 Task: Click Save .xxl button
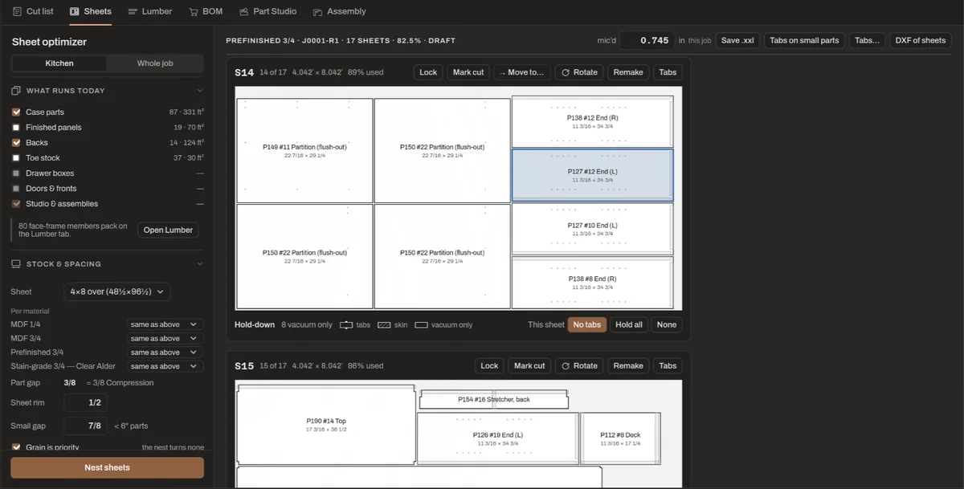click(737, 40)
